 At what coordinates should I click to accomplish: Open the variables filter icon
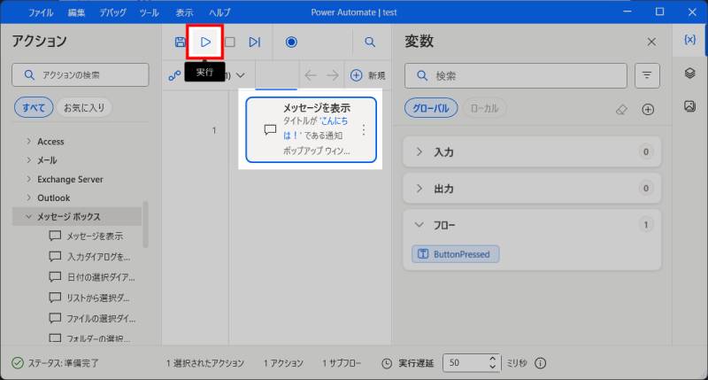click(647, 75)
